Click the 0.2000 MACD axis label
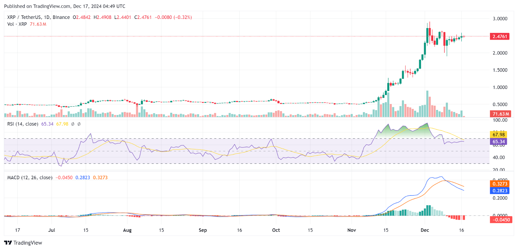Viewport: 518px width, 250px height. coord(500,198)
